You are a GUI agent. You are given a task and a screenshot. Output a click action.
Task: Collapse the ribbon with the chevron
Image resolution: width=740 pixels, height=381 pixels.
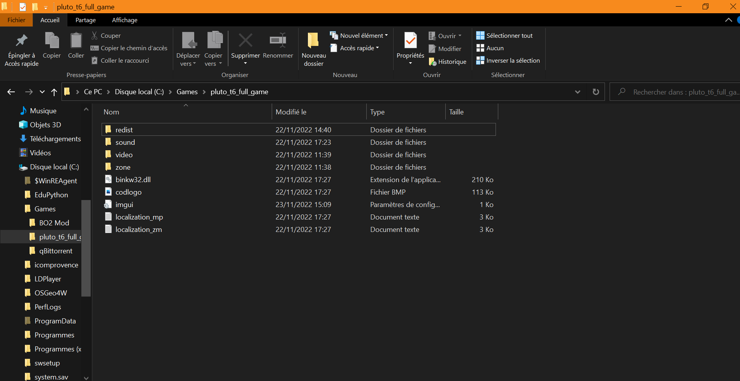(x=728, y=20)
